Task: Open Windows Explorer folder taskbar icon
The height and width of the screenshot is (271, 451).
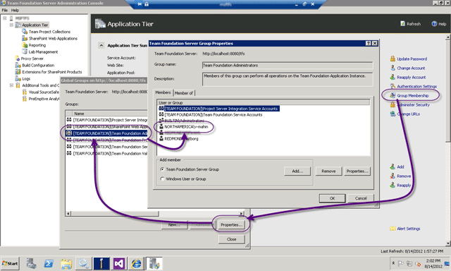Action: [66, 263]
